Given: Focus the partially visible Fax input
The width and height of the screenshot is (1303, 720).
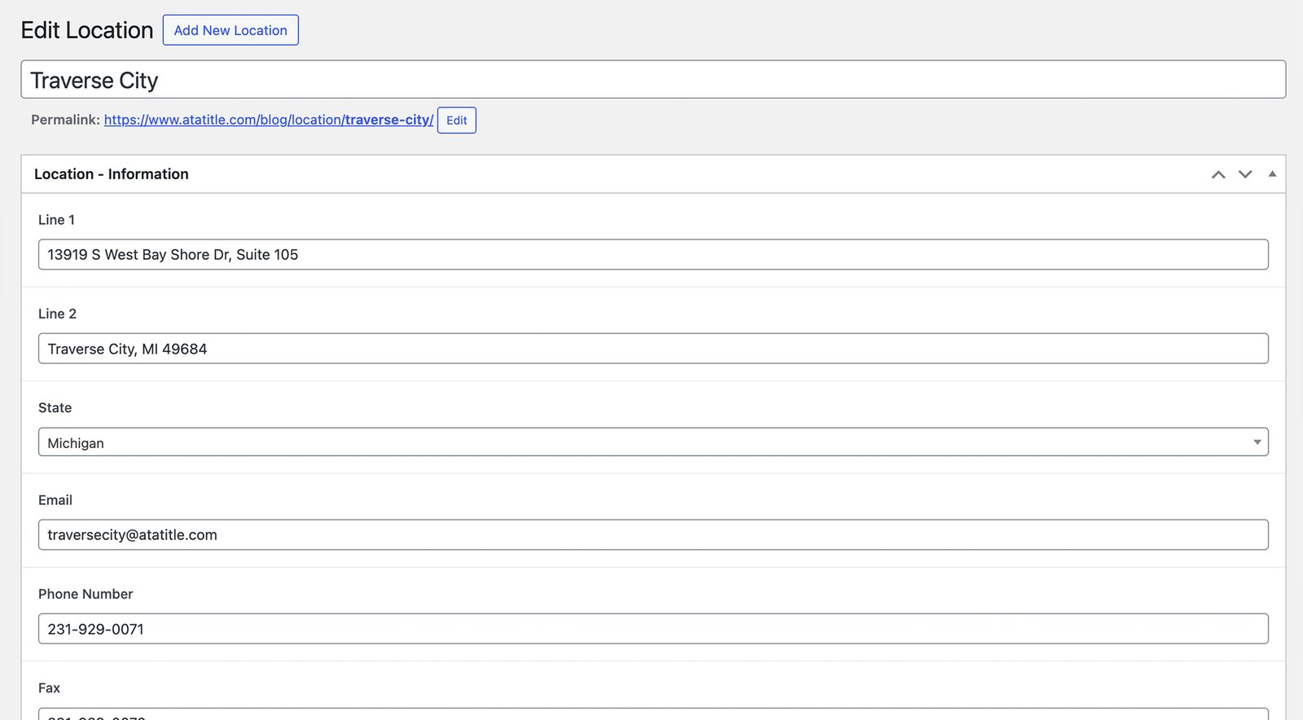Looking at the screenshot, I should pos(651,714).
